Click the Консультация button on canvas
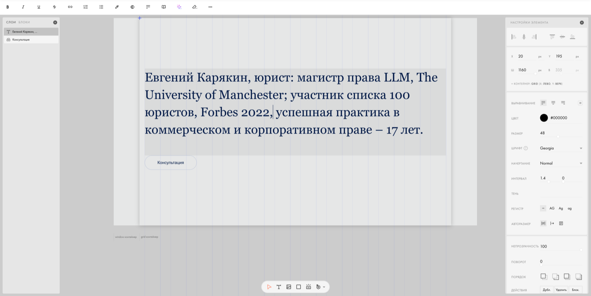Image resolution: width=591 pixels, height=296 pixels. click(171, 163)
